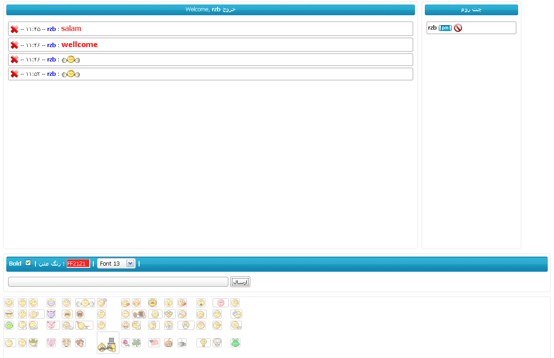Image resolution: width=554 pixels, height=358 pixels.
Task: Insert the cow emoticon
Action: pos(66,343)
